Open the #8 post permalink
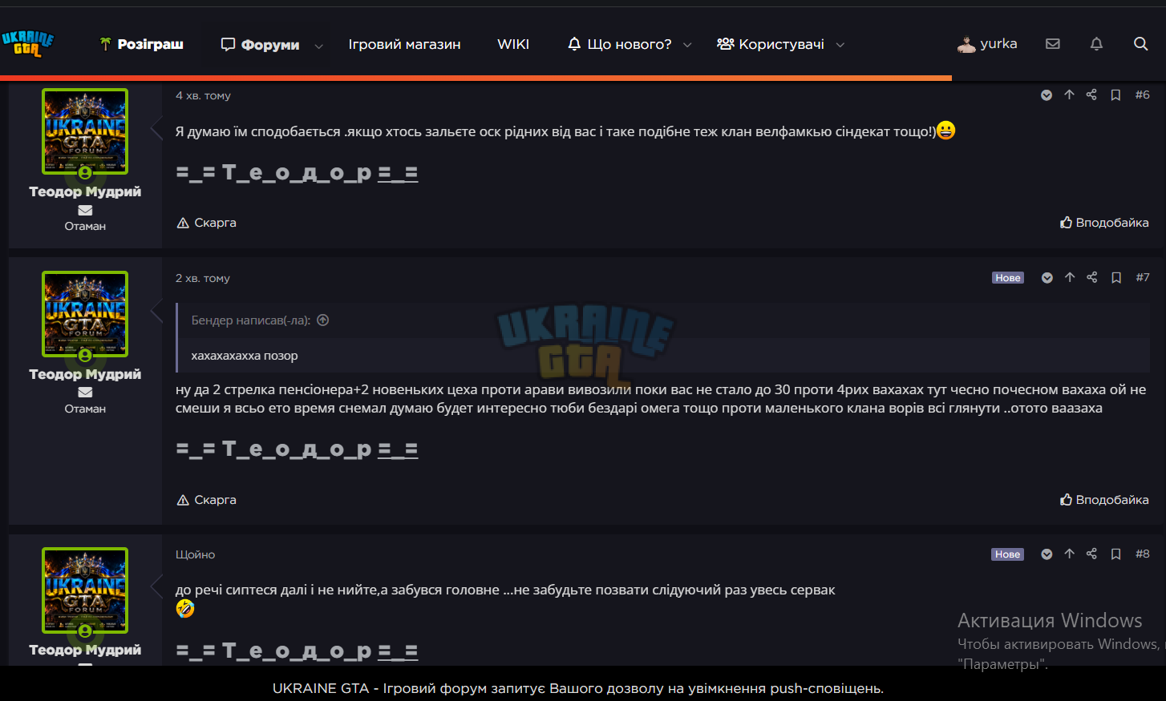The image size is (1166, 701). pos(1143,554)
